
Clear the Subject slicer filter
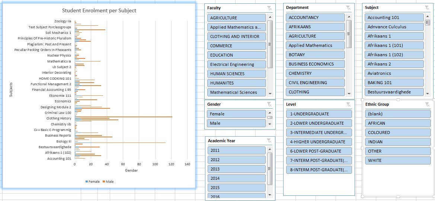pyautogui.click(x=427, y=8)
